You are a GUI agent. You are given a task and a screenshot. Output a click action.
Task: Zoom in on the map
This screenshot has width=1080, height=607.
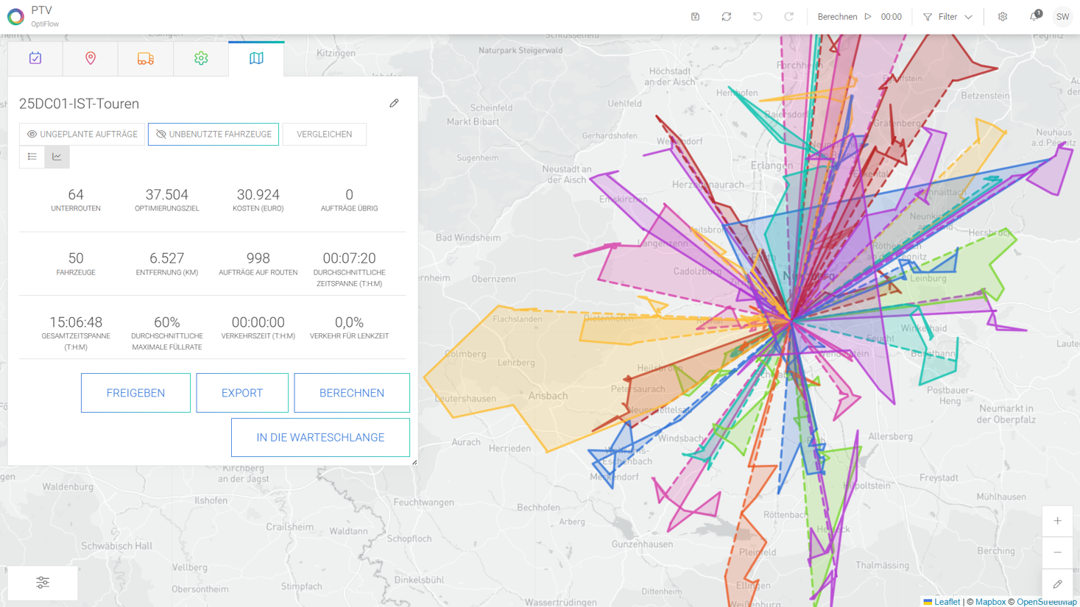1057,521
